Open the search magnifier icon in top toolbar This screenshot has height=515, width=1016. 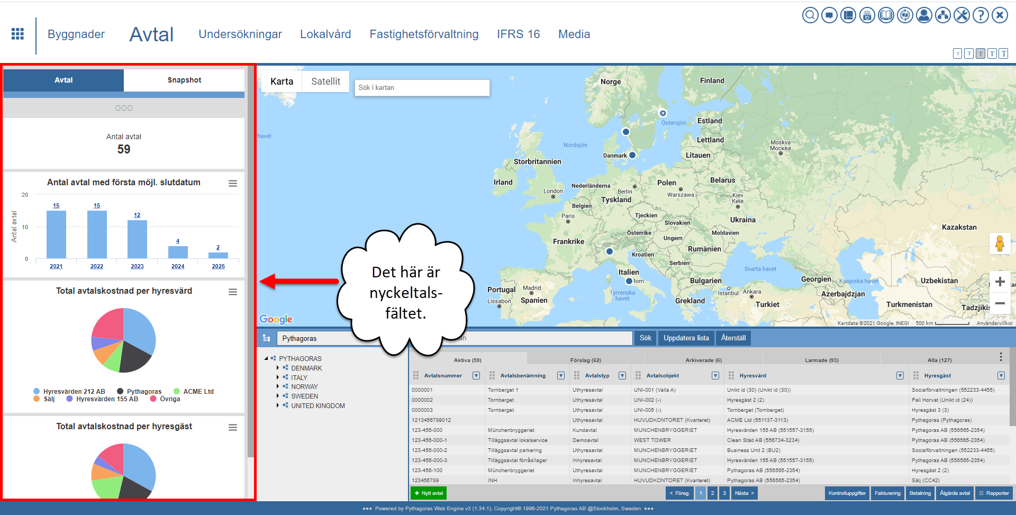810,15
